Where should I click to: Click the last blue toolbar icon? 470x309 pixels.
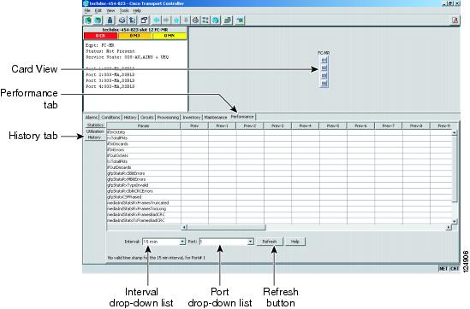click(x=240, y=20)
